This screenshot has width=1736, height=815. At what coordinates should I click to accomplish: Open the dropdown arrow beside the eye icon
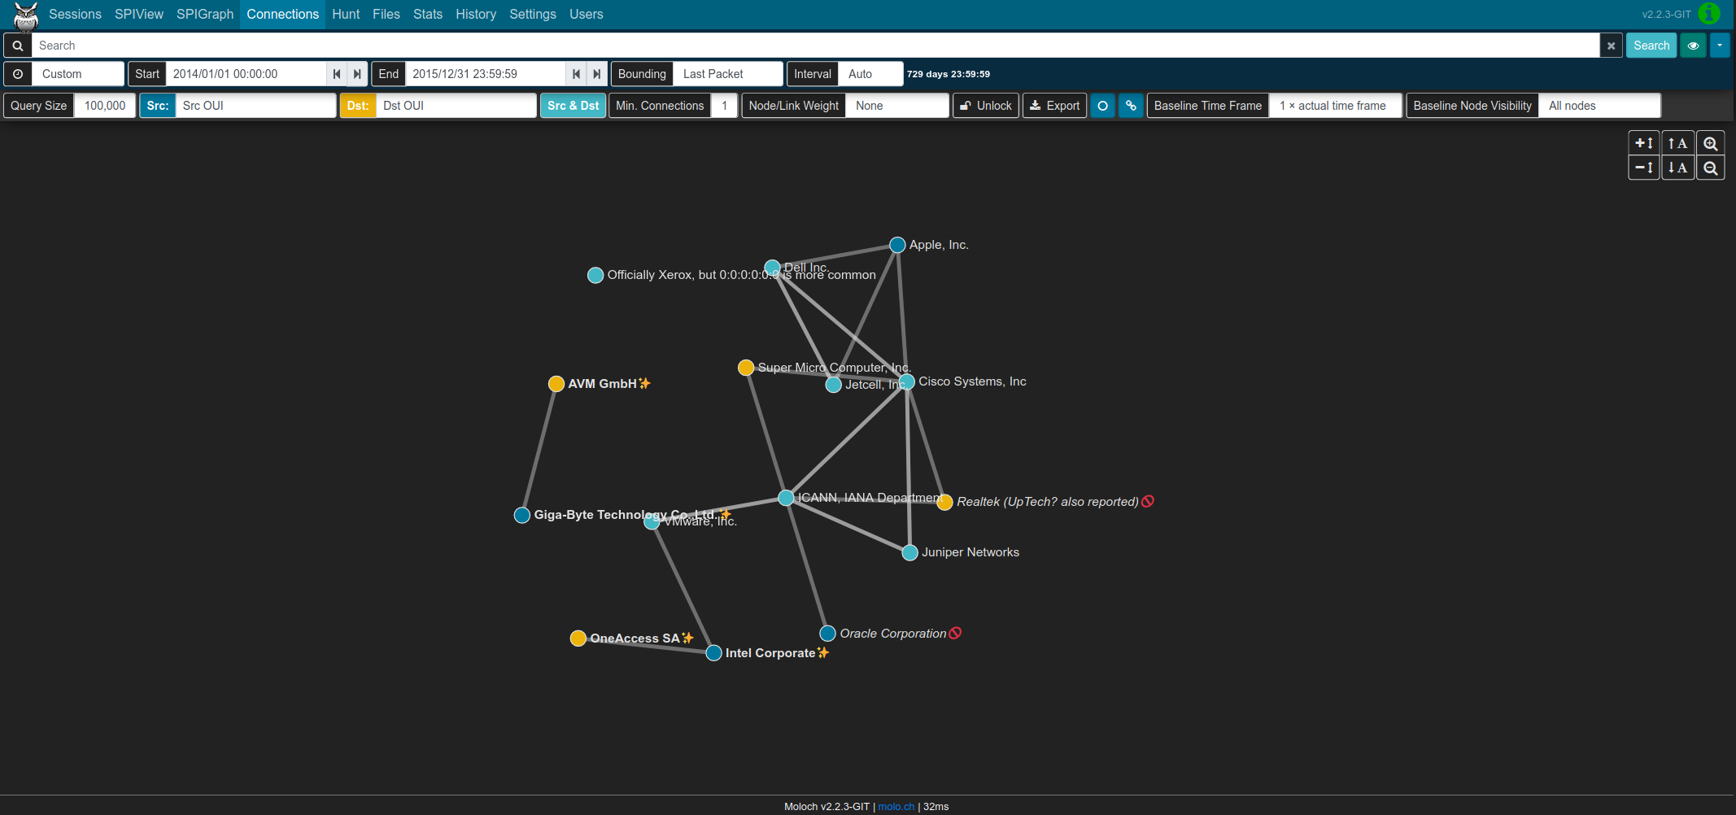pyautogui.click(x=1721, y=45)
